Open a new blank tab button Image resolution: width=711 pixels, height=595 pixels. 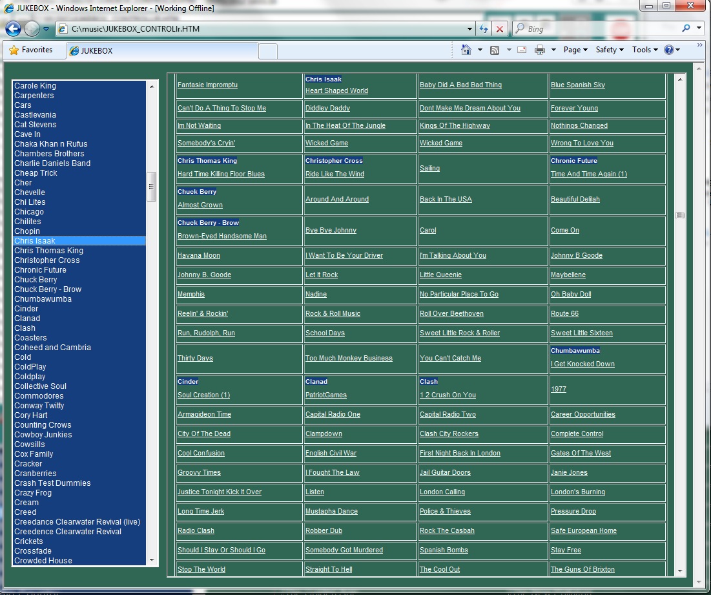268,51
